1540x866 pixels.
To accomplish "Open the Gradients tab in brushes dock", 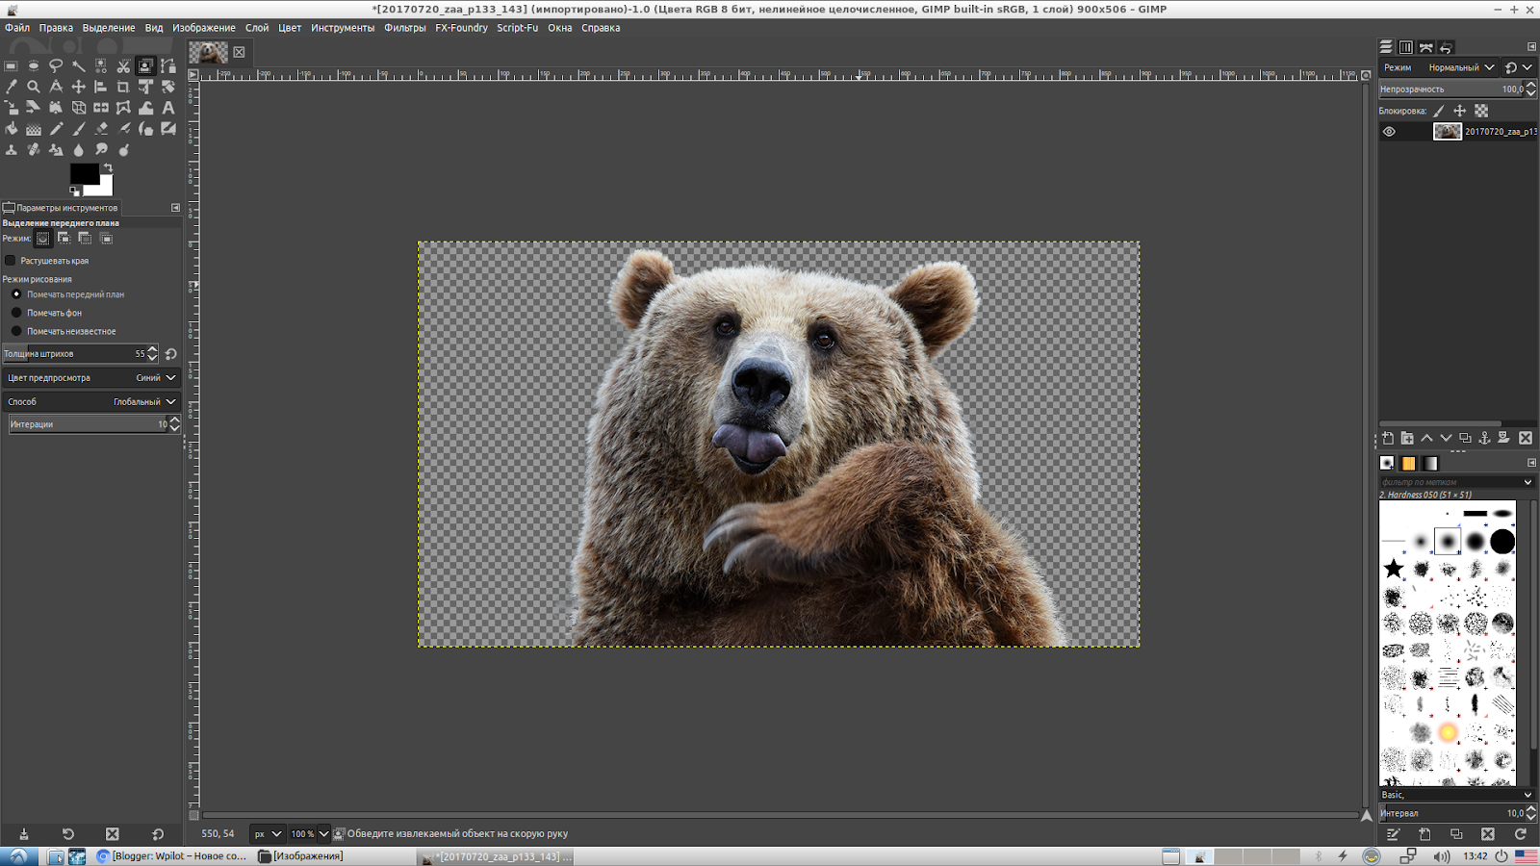I will pyautogui.click(x=1430, y=463).
